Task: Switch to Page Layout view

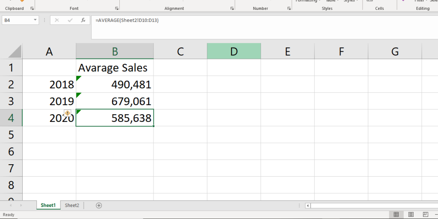Action: pos(411,214)
